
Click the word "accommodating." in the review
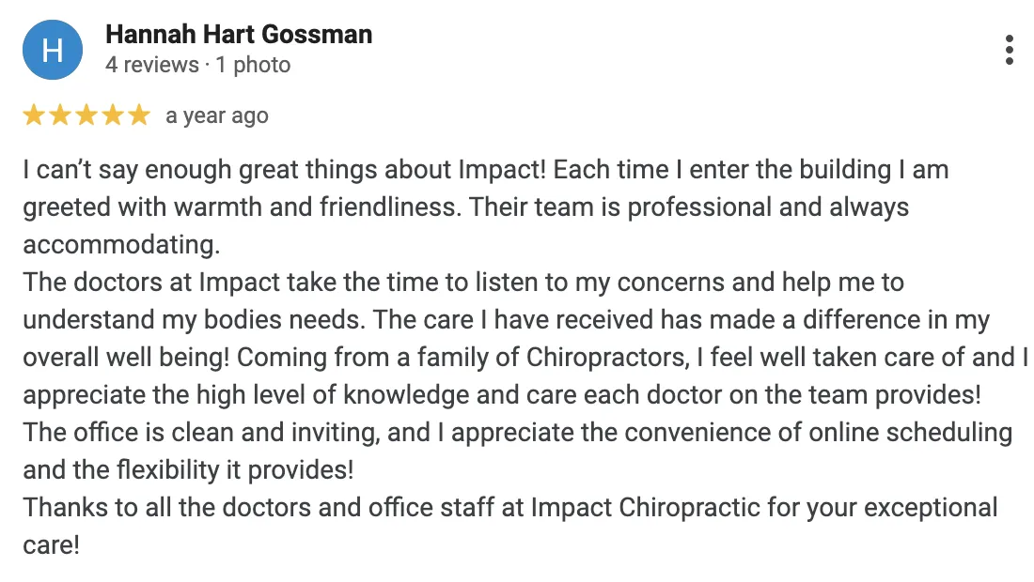tap(121, 245)
